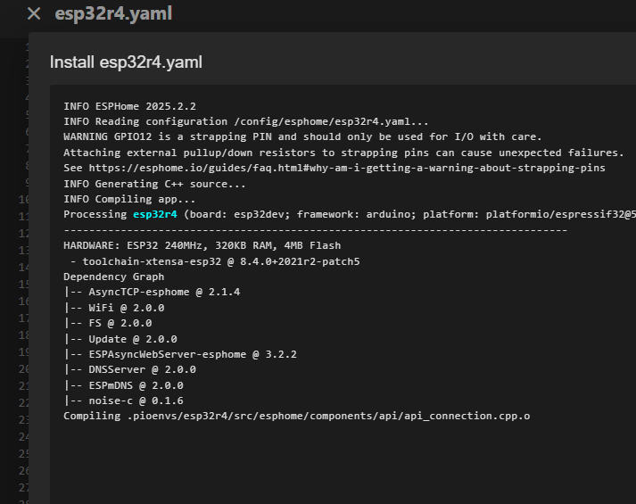
Task: Select the AsyncTCP-esphome dependency entry
Action: click(152, 292)
